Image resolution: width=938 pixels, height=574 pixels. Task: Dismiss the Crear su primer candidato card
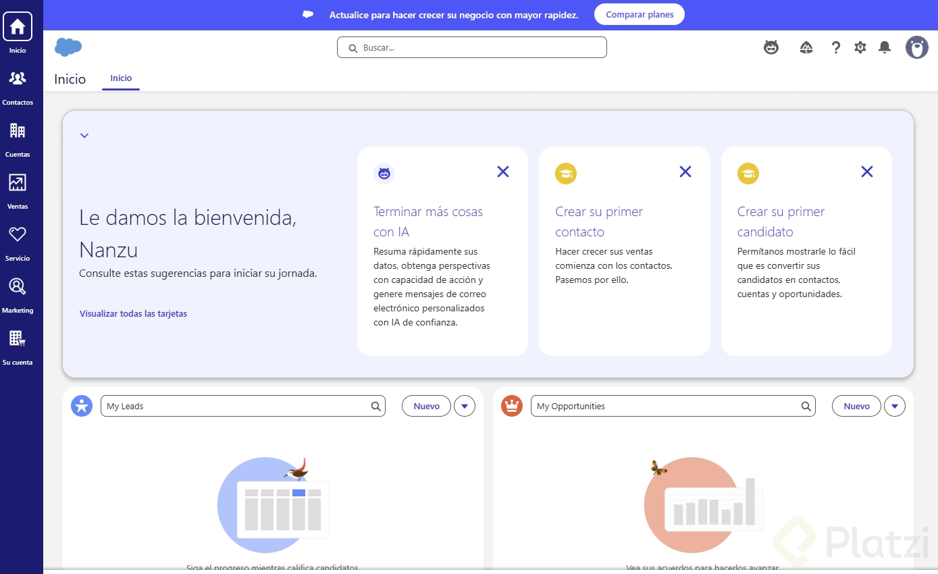pos(867,172)
